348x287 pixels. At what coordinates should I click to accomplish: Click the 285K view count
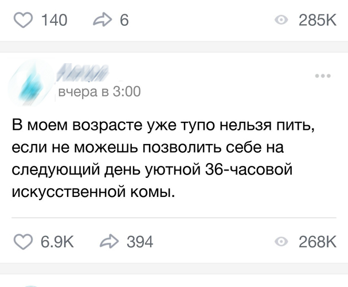click(316, 21)
